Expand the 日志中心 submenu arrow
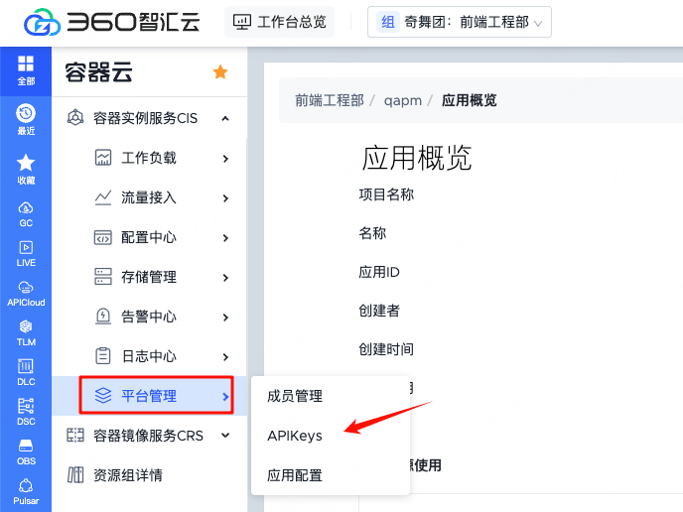683x512 pixels. point(225,357)
